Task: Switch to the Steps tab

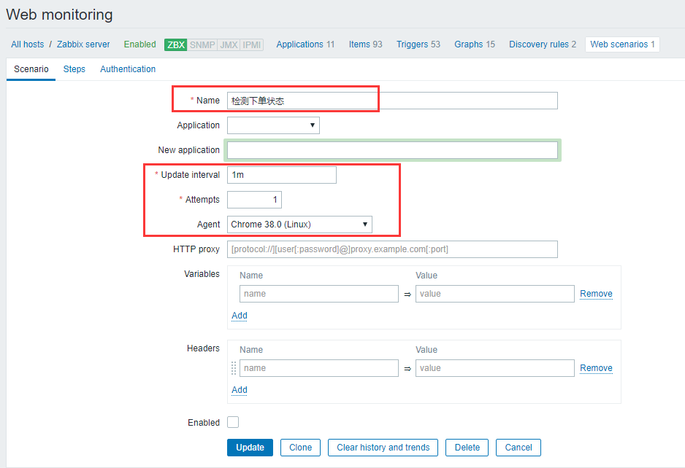Action: (74, 69)
